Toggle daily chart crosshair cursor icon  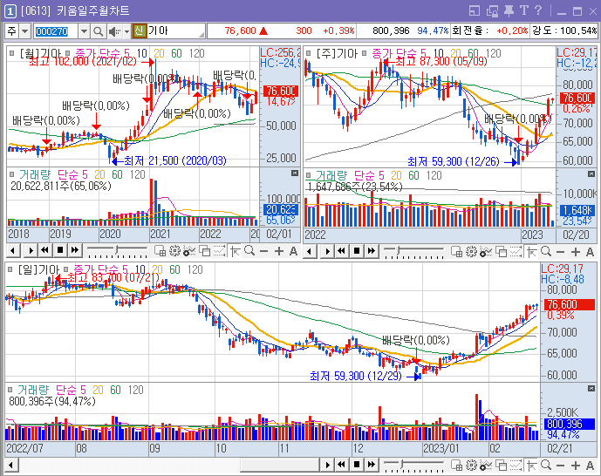pos(532,465)
